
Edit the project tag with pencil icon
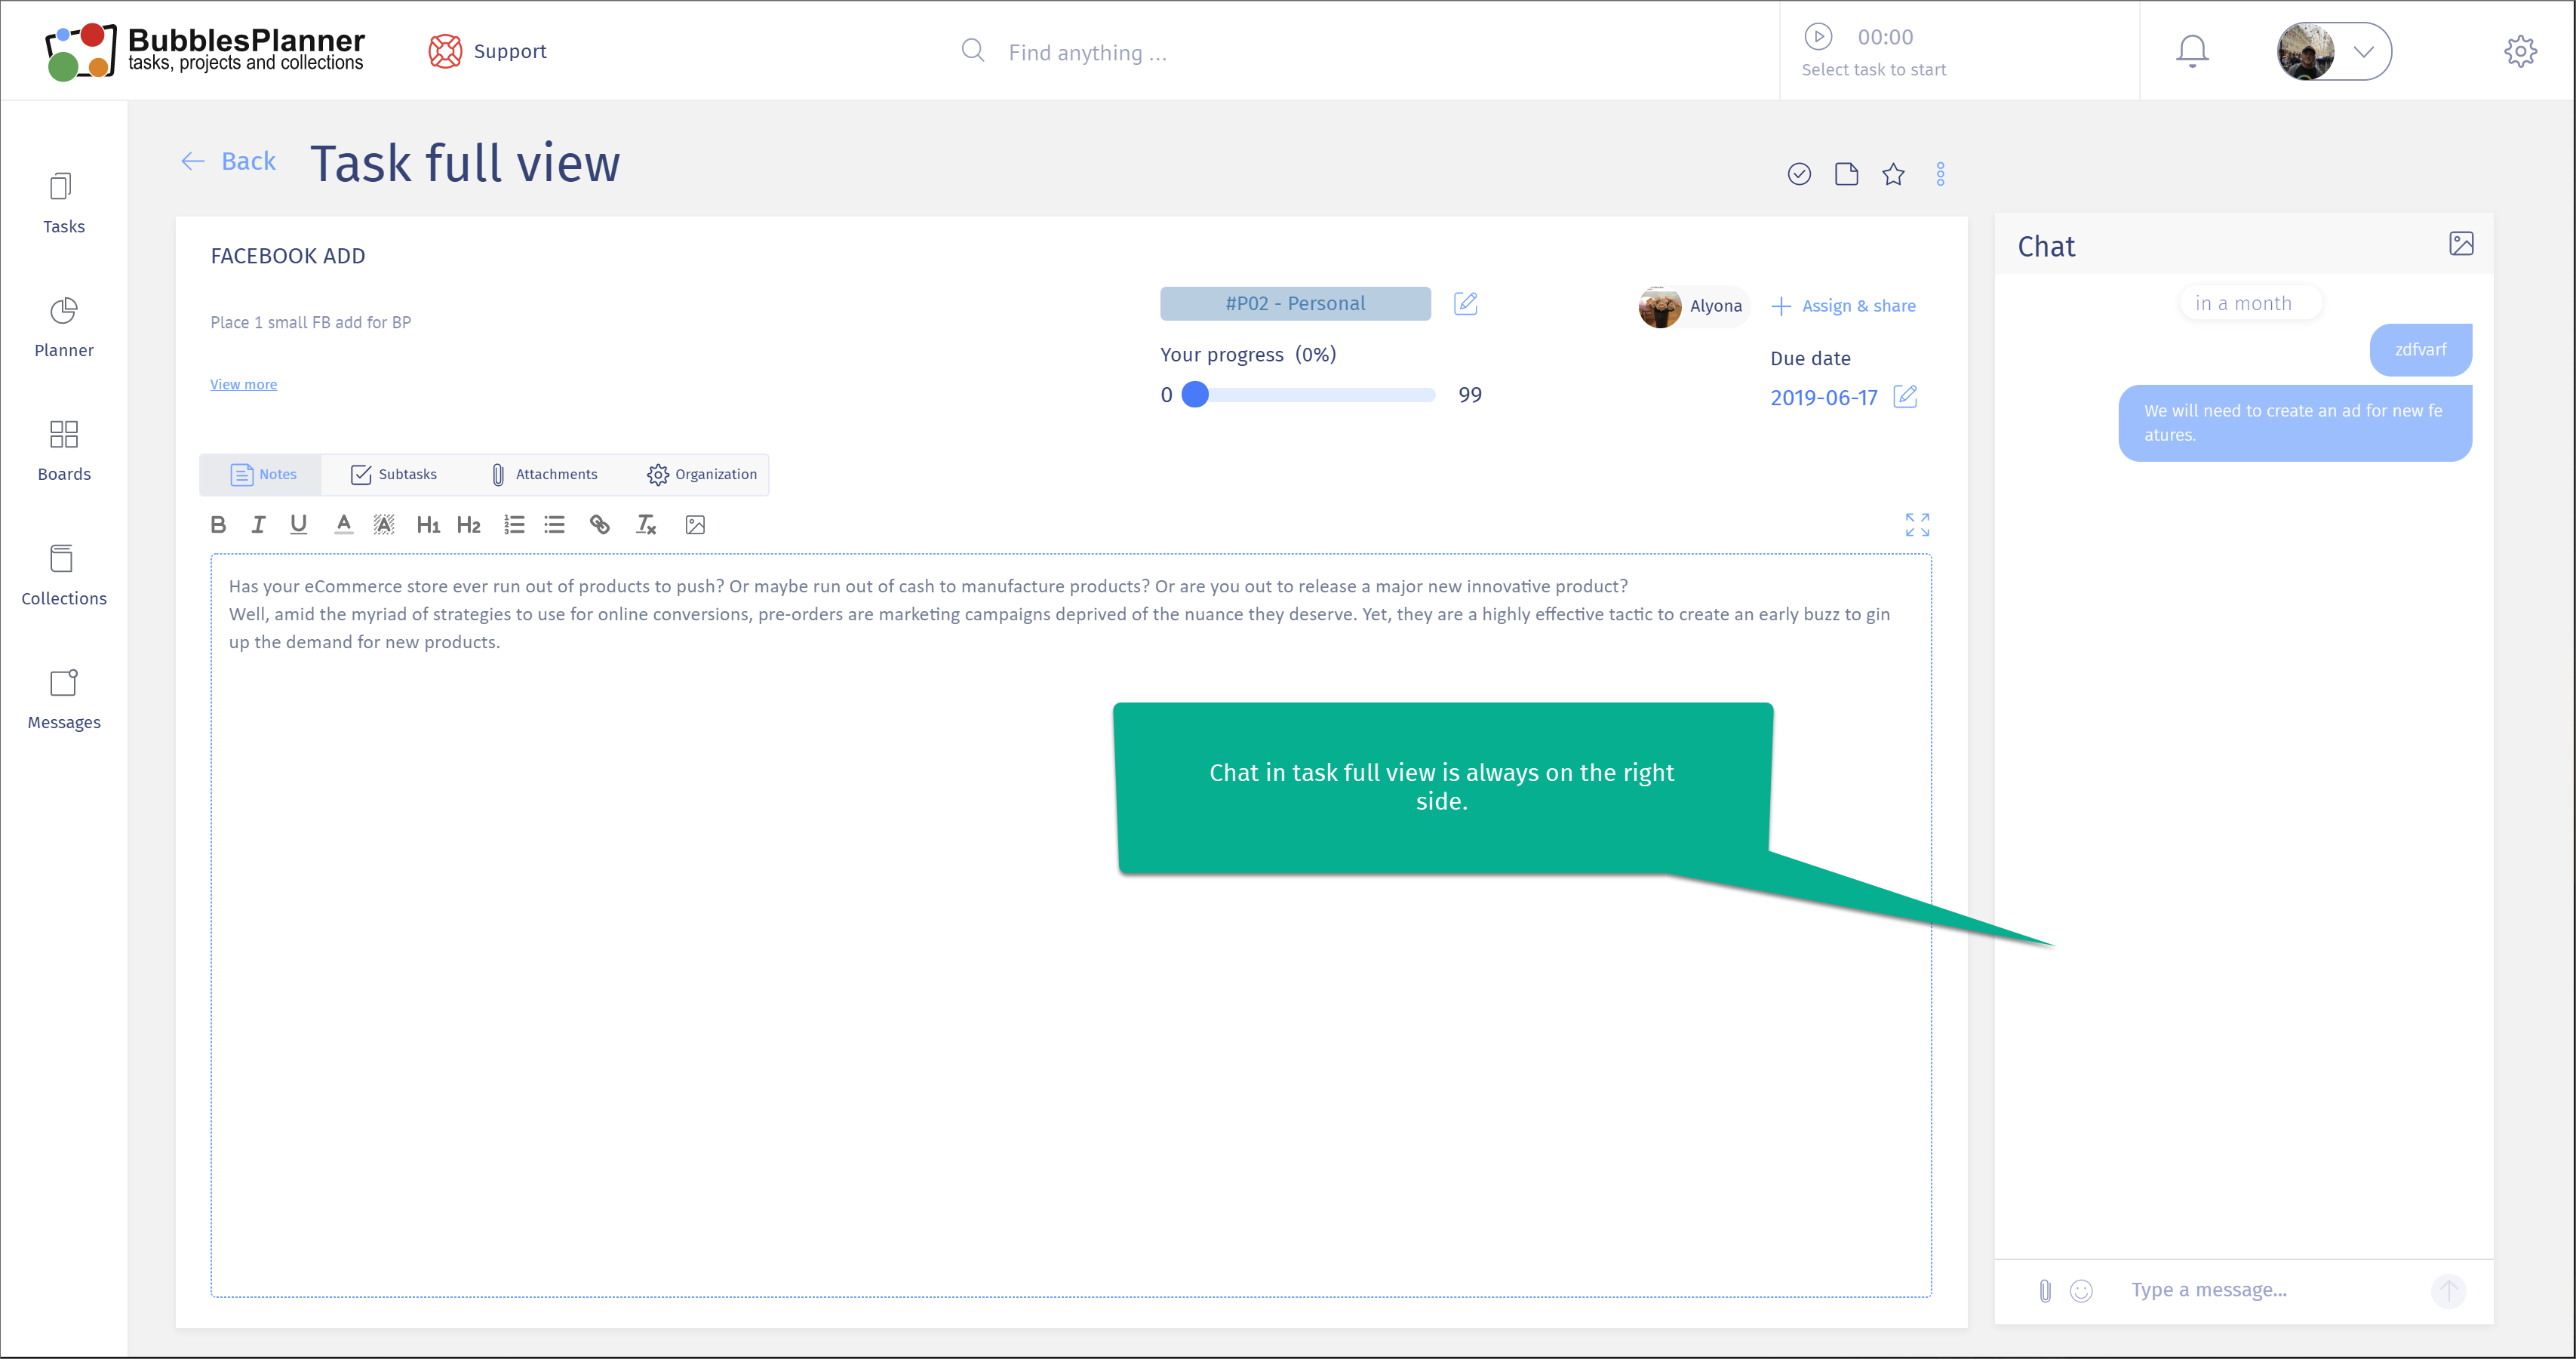tap(1464, 303)
